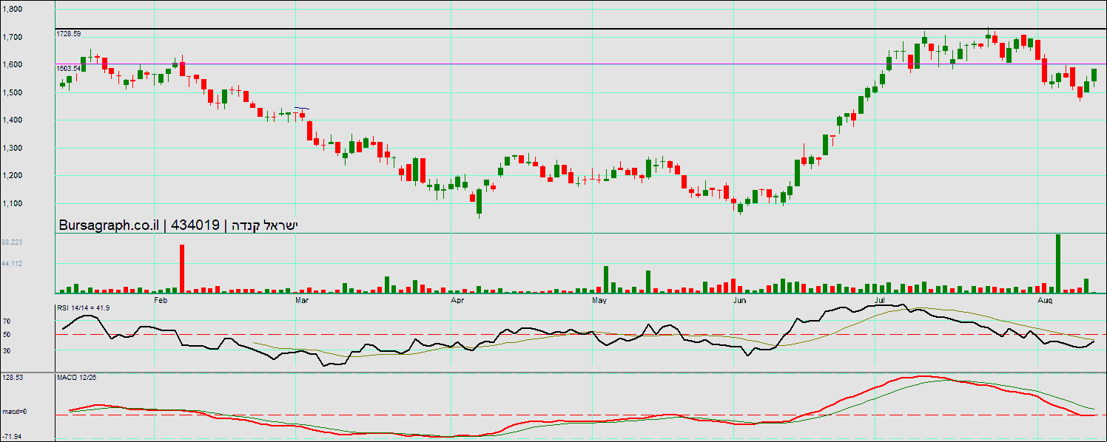Screen dimensions: 1107x442
Task: Click the tallest green volume bar in August
Action: coord(1058,264)
